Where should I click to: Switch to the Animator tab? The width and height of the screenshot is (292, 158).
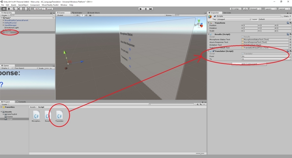pyautogui.click(x=77, y=13)
